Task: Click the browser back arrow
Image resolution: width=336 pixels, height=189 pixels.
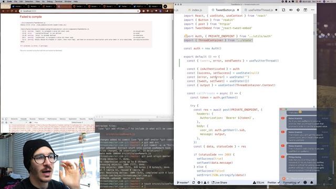Action: point(4,11)
